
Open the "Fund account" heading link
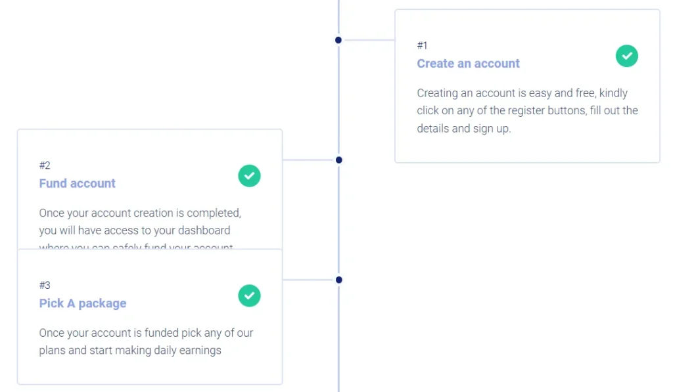pyautogui.click(x=78, y=183)
